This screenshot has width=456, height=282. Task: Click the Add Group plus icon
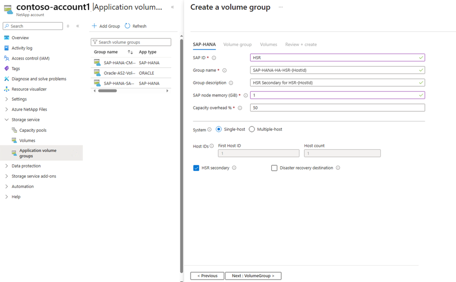94,26
